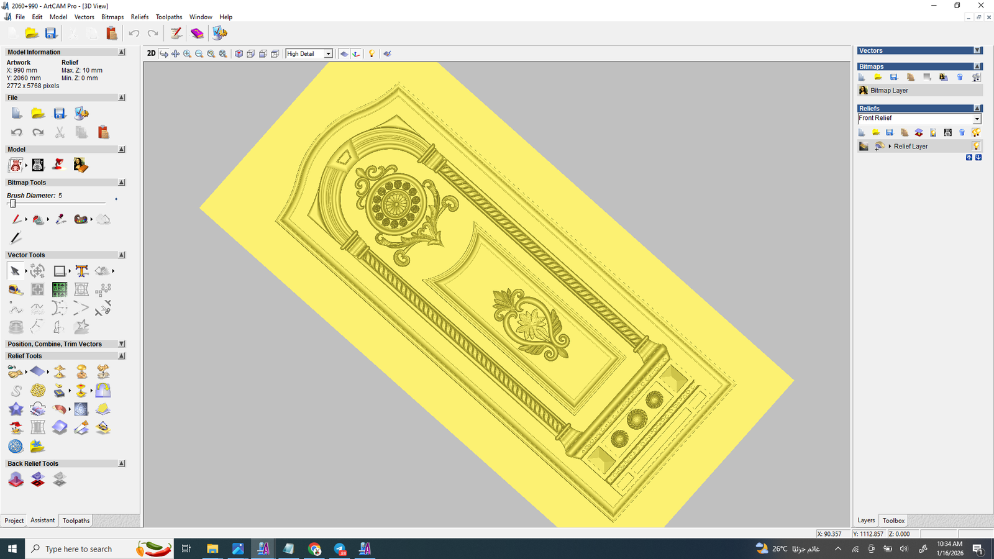Click the Create Vector Text tool
Image resolution: width=994 pixels, height=559 pixels.
[81, 271]
